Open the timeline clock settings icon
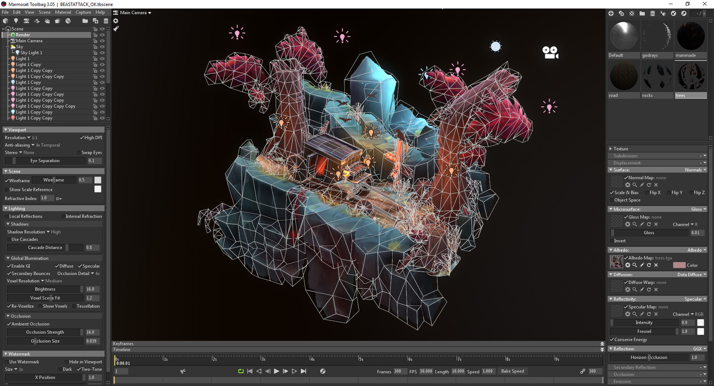The image size is (714, 386). [x=323, y=371]
